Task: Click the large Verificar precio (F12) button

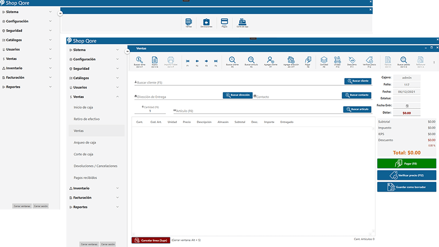Action: pos(407,175)
